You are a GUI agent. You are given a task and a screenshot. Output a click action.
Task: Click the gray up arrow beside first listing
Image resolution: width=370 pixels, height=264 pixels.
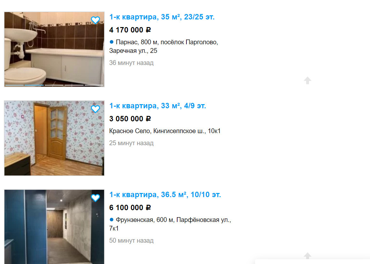point(307,81)
